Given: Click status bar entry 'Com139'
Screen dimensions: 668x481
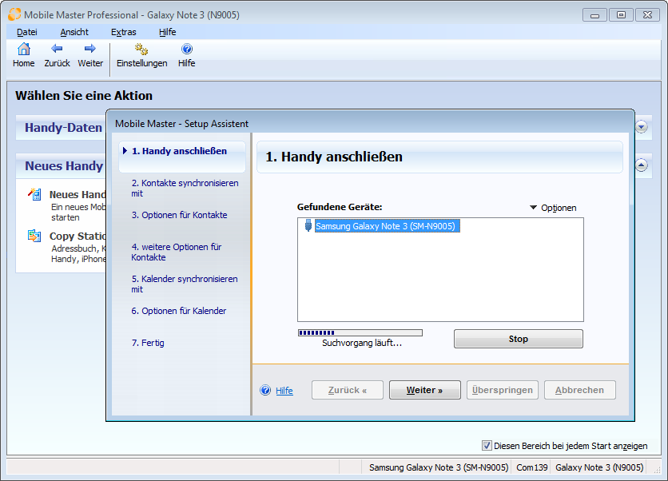Looking at the screenshot, I should pyautogui.click(x=531, y=467).
